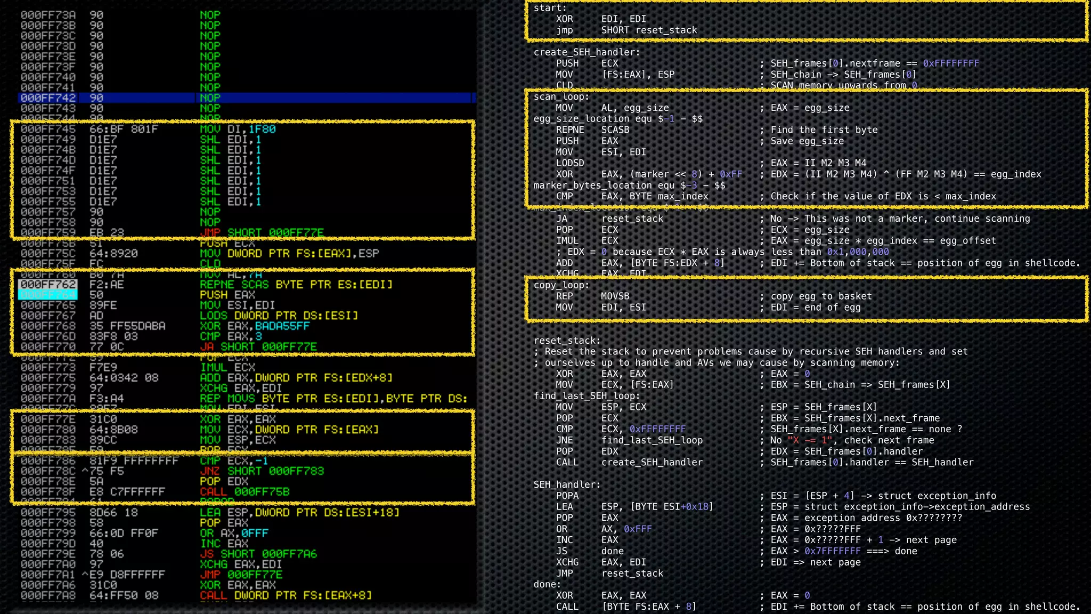Screen dimensions: 1091x614
Task: Click the LODS DWORD PTR DS:[ESI] row
Action: coord(189,316)
